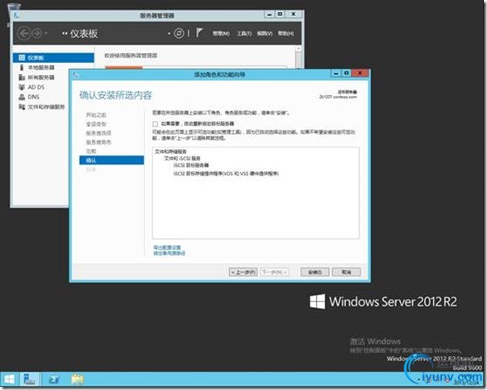The height and width of the screenshot is (390, 487).
Task: Click the Server Manager vertical scrollbar thumb
Action: coord(298,60)
